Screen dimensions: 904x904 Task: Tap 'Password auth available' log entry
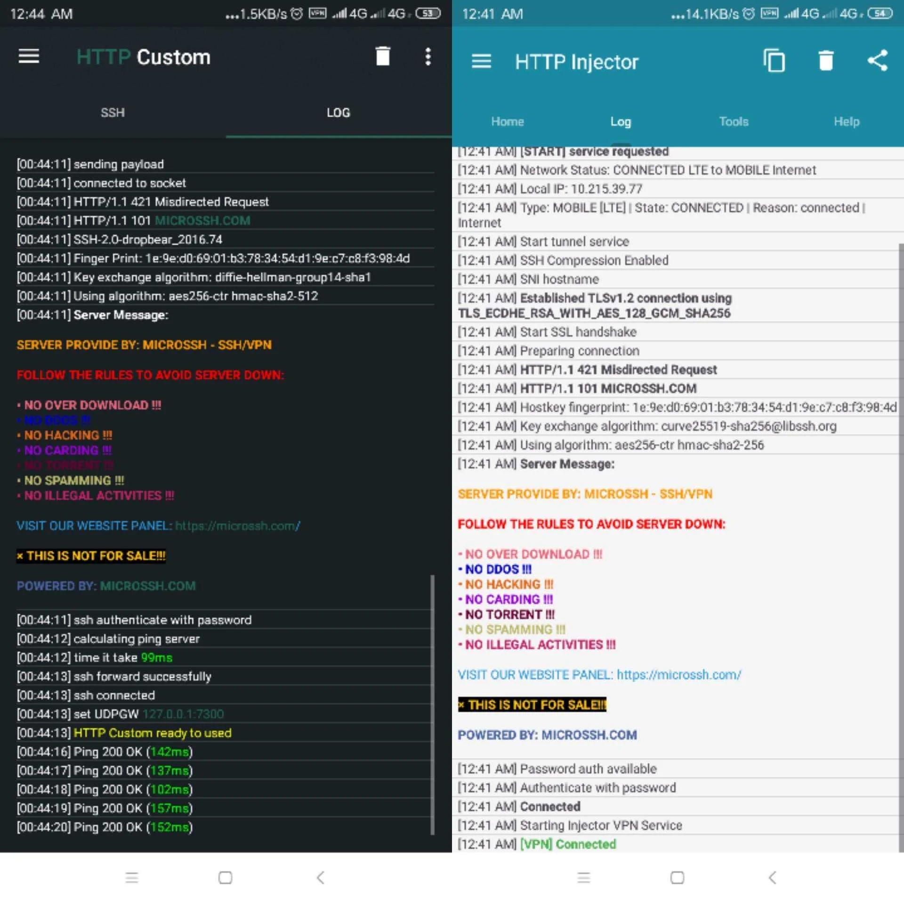pyautogui.click(x=557, y=769)
